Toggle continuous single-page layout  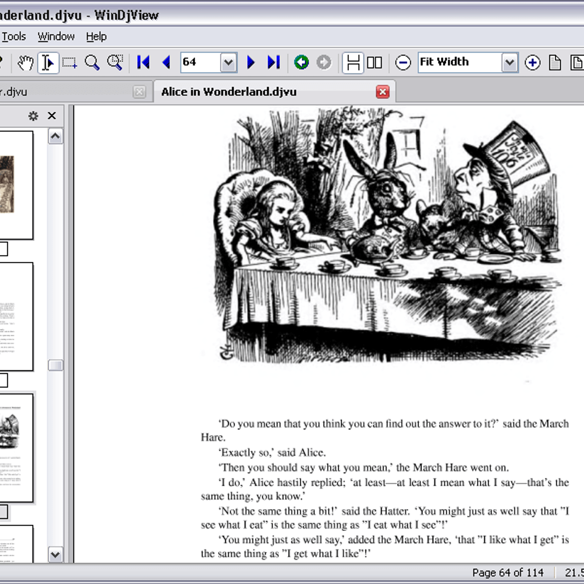coord(353,63)
